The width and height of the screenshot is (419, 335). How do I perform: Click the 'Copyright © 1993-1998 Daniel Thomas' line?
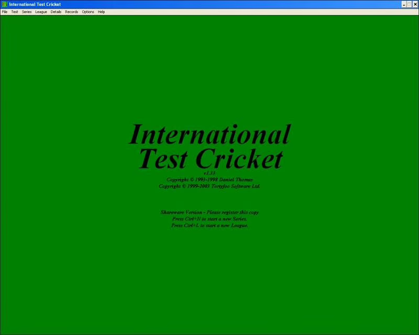click(x=210, y=180)
